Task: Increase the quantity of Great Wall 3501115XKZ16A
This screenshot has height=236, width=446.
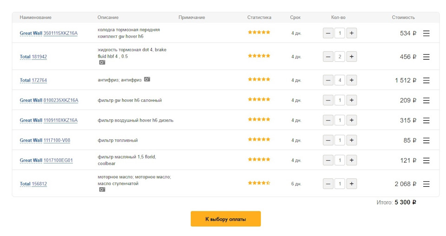Action: pos(352,33)
